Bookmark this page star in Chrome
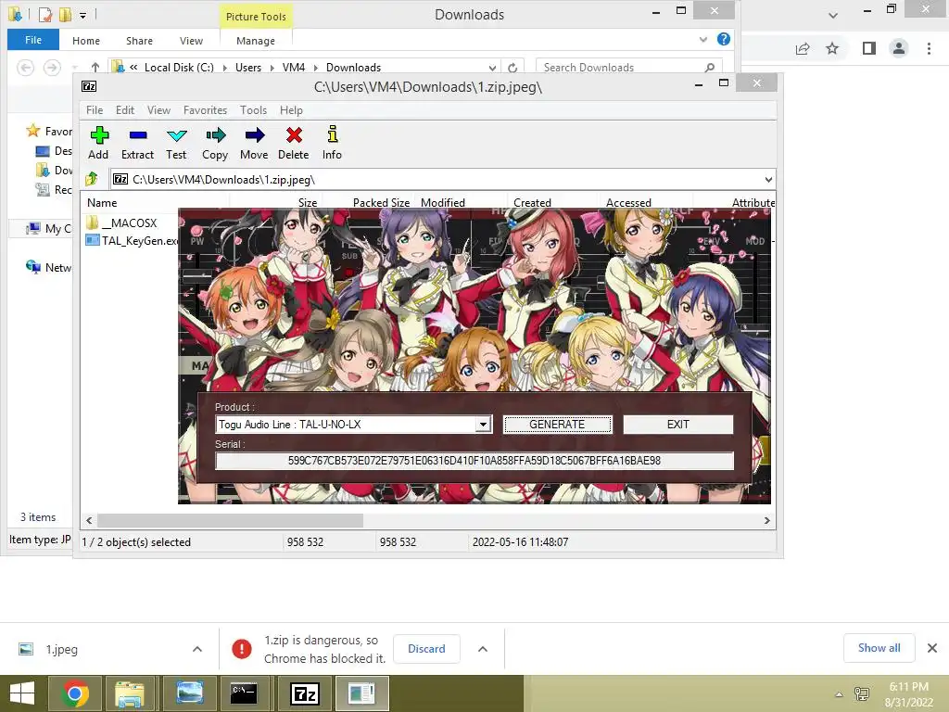949x712 pixels. coord(832,48)
